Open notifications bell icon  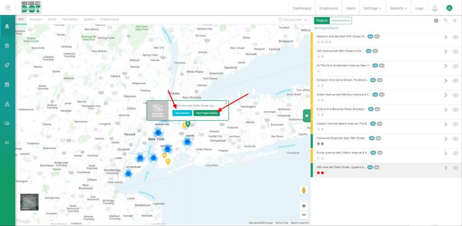tap(434, 8)
